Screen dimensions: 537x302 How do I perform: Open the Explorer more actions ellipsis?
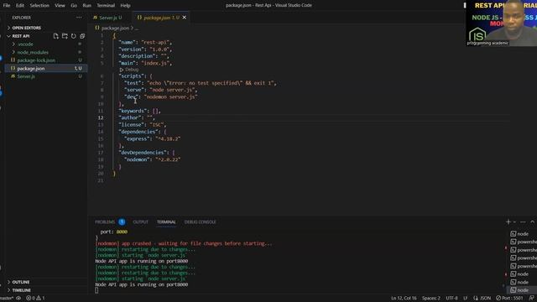coord(79,18)
